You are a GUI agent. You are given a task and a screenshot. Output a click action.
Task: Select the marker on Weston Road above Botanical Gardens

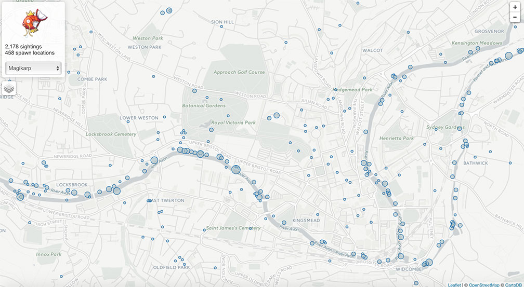[x=194, y=91]
